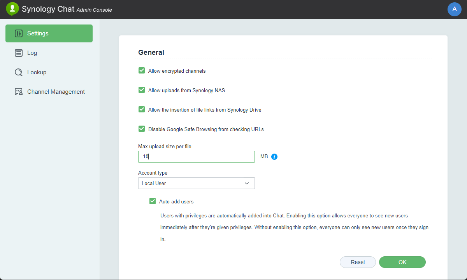Open the user avatar menu
This screenshot has height=280, width=467.
(454, 9)
